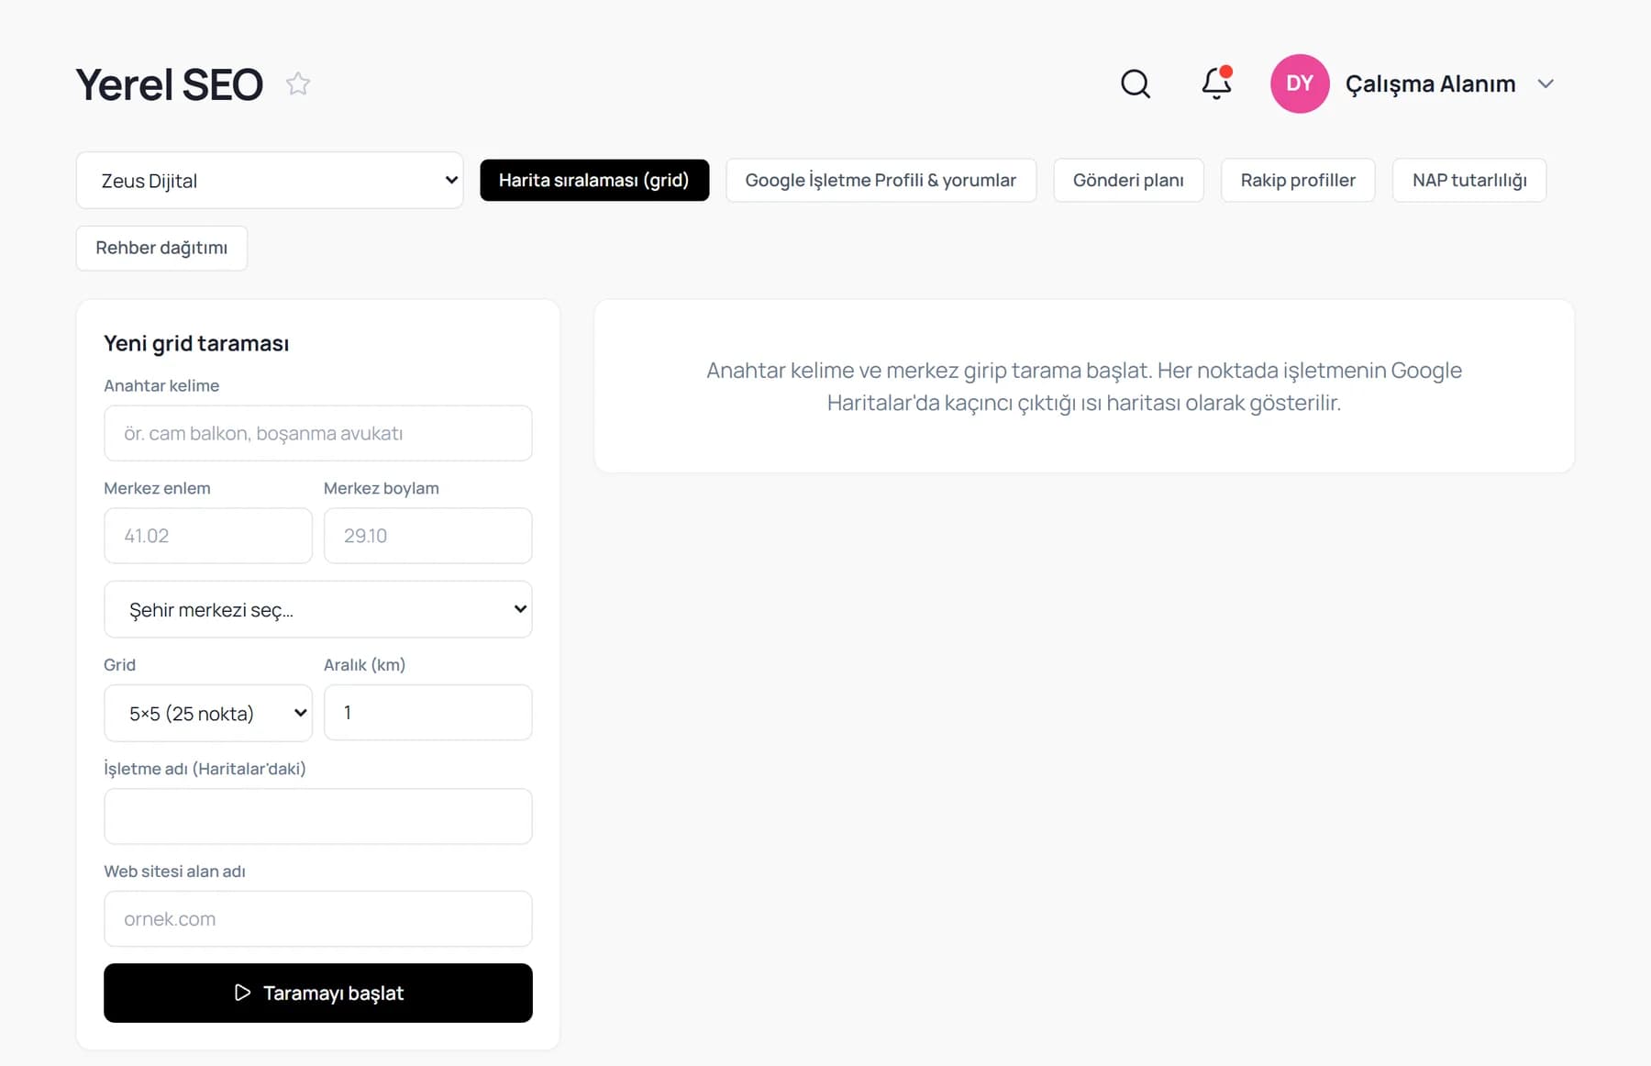Image resolution: width=1651 pixels, height=1066 pixels.
Task: Switch to Harita sıralaması (grid) tab
Action: click(594, 180)
